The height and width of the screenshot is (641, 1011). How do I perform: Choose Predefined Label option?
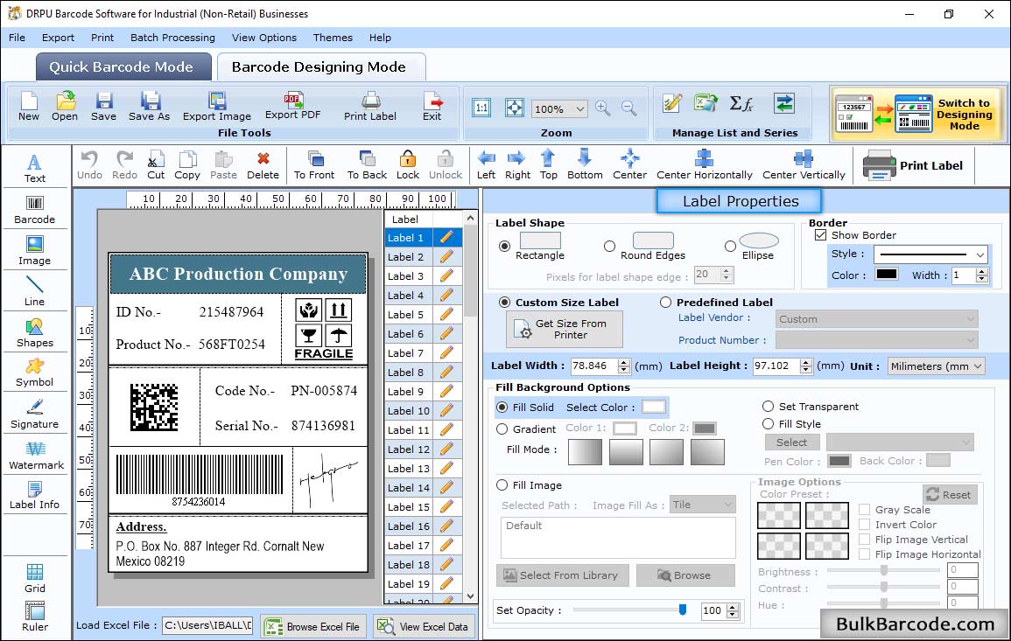point(665,303)
